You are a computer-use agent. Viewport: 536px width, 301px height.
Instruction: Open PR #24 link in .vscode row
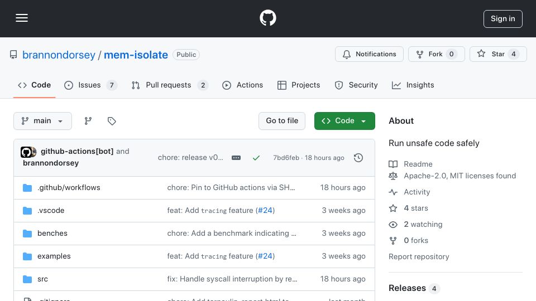click(x=265, y=211)
